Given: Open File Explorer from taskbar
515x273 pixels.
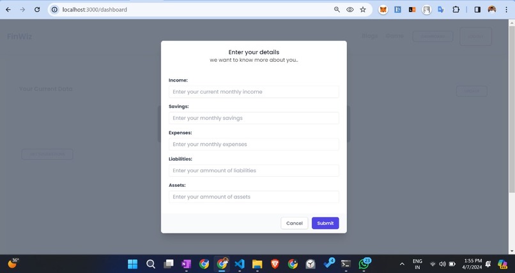Looking at the screenshot, I should click(x=257, y=264).
